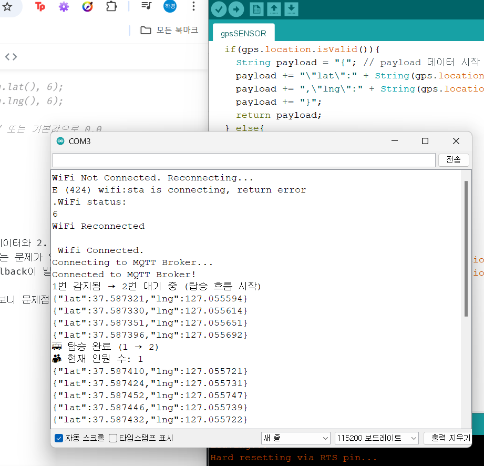Open the purple gear browser extension
Viewport: 484px width, 466px height.
tap(64, 6)
